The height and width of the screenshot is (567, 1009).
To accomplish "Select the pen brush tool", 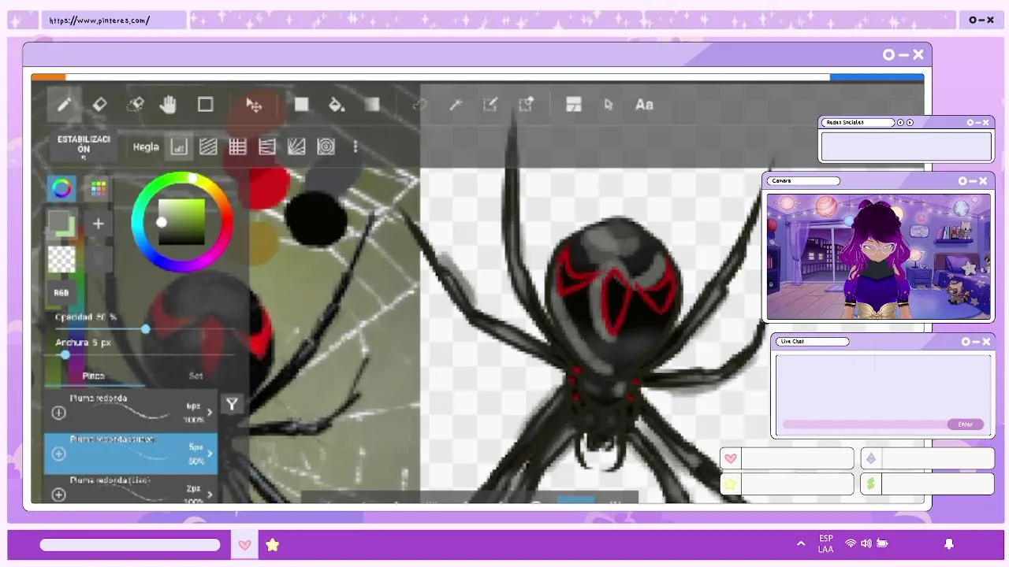I will tap(64, 105).
